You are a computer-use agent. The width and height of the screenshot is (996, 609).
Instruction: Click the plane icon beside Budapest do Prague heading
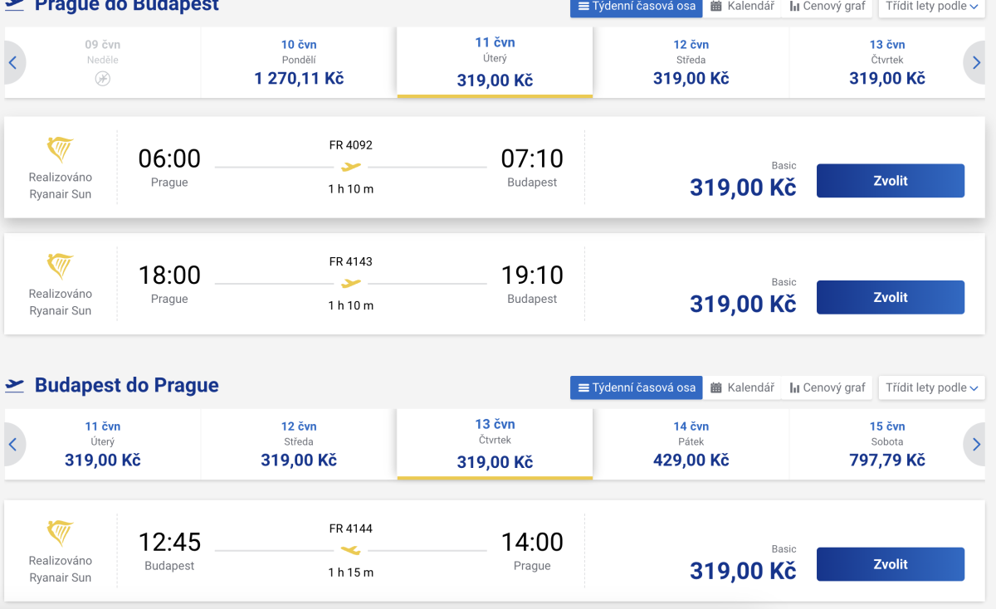coord(15,385)
